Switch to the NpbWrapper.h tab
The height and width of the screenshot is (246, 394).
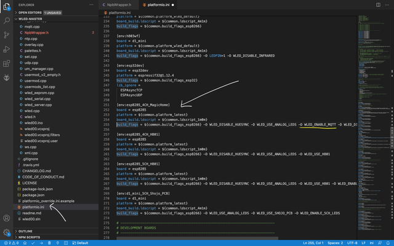[119, 4]
